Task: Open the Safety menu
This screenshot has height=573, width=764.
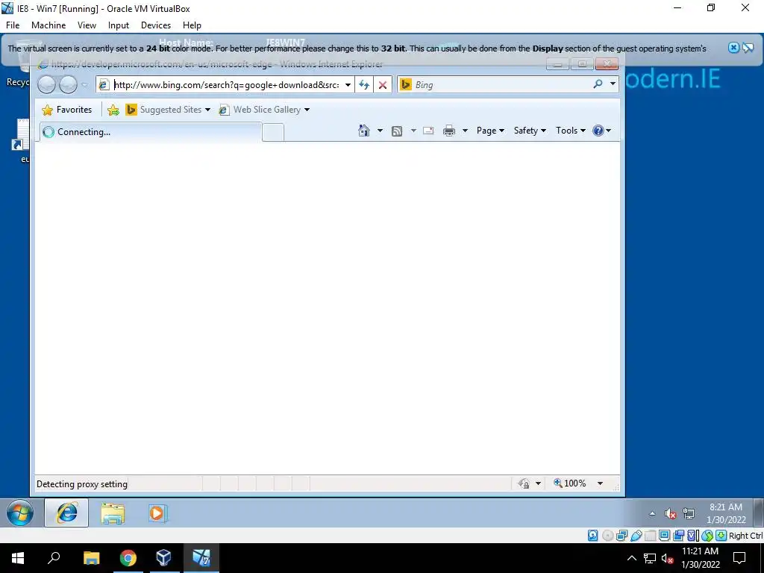Action: [530, 131]
